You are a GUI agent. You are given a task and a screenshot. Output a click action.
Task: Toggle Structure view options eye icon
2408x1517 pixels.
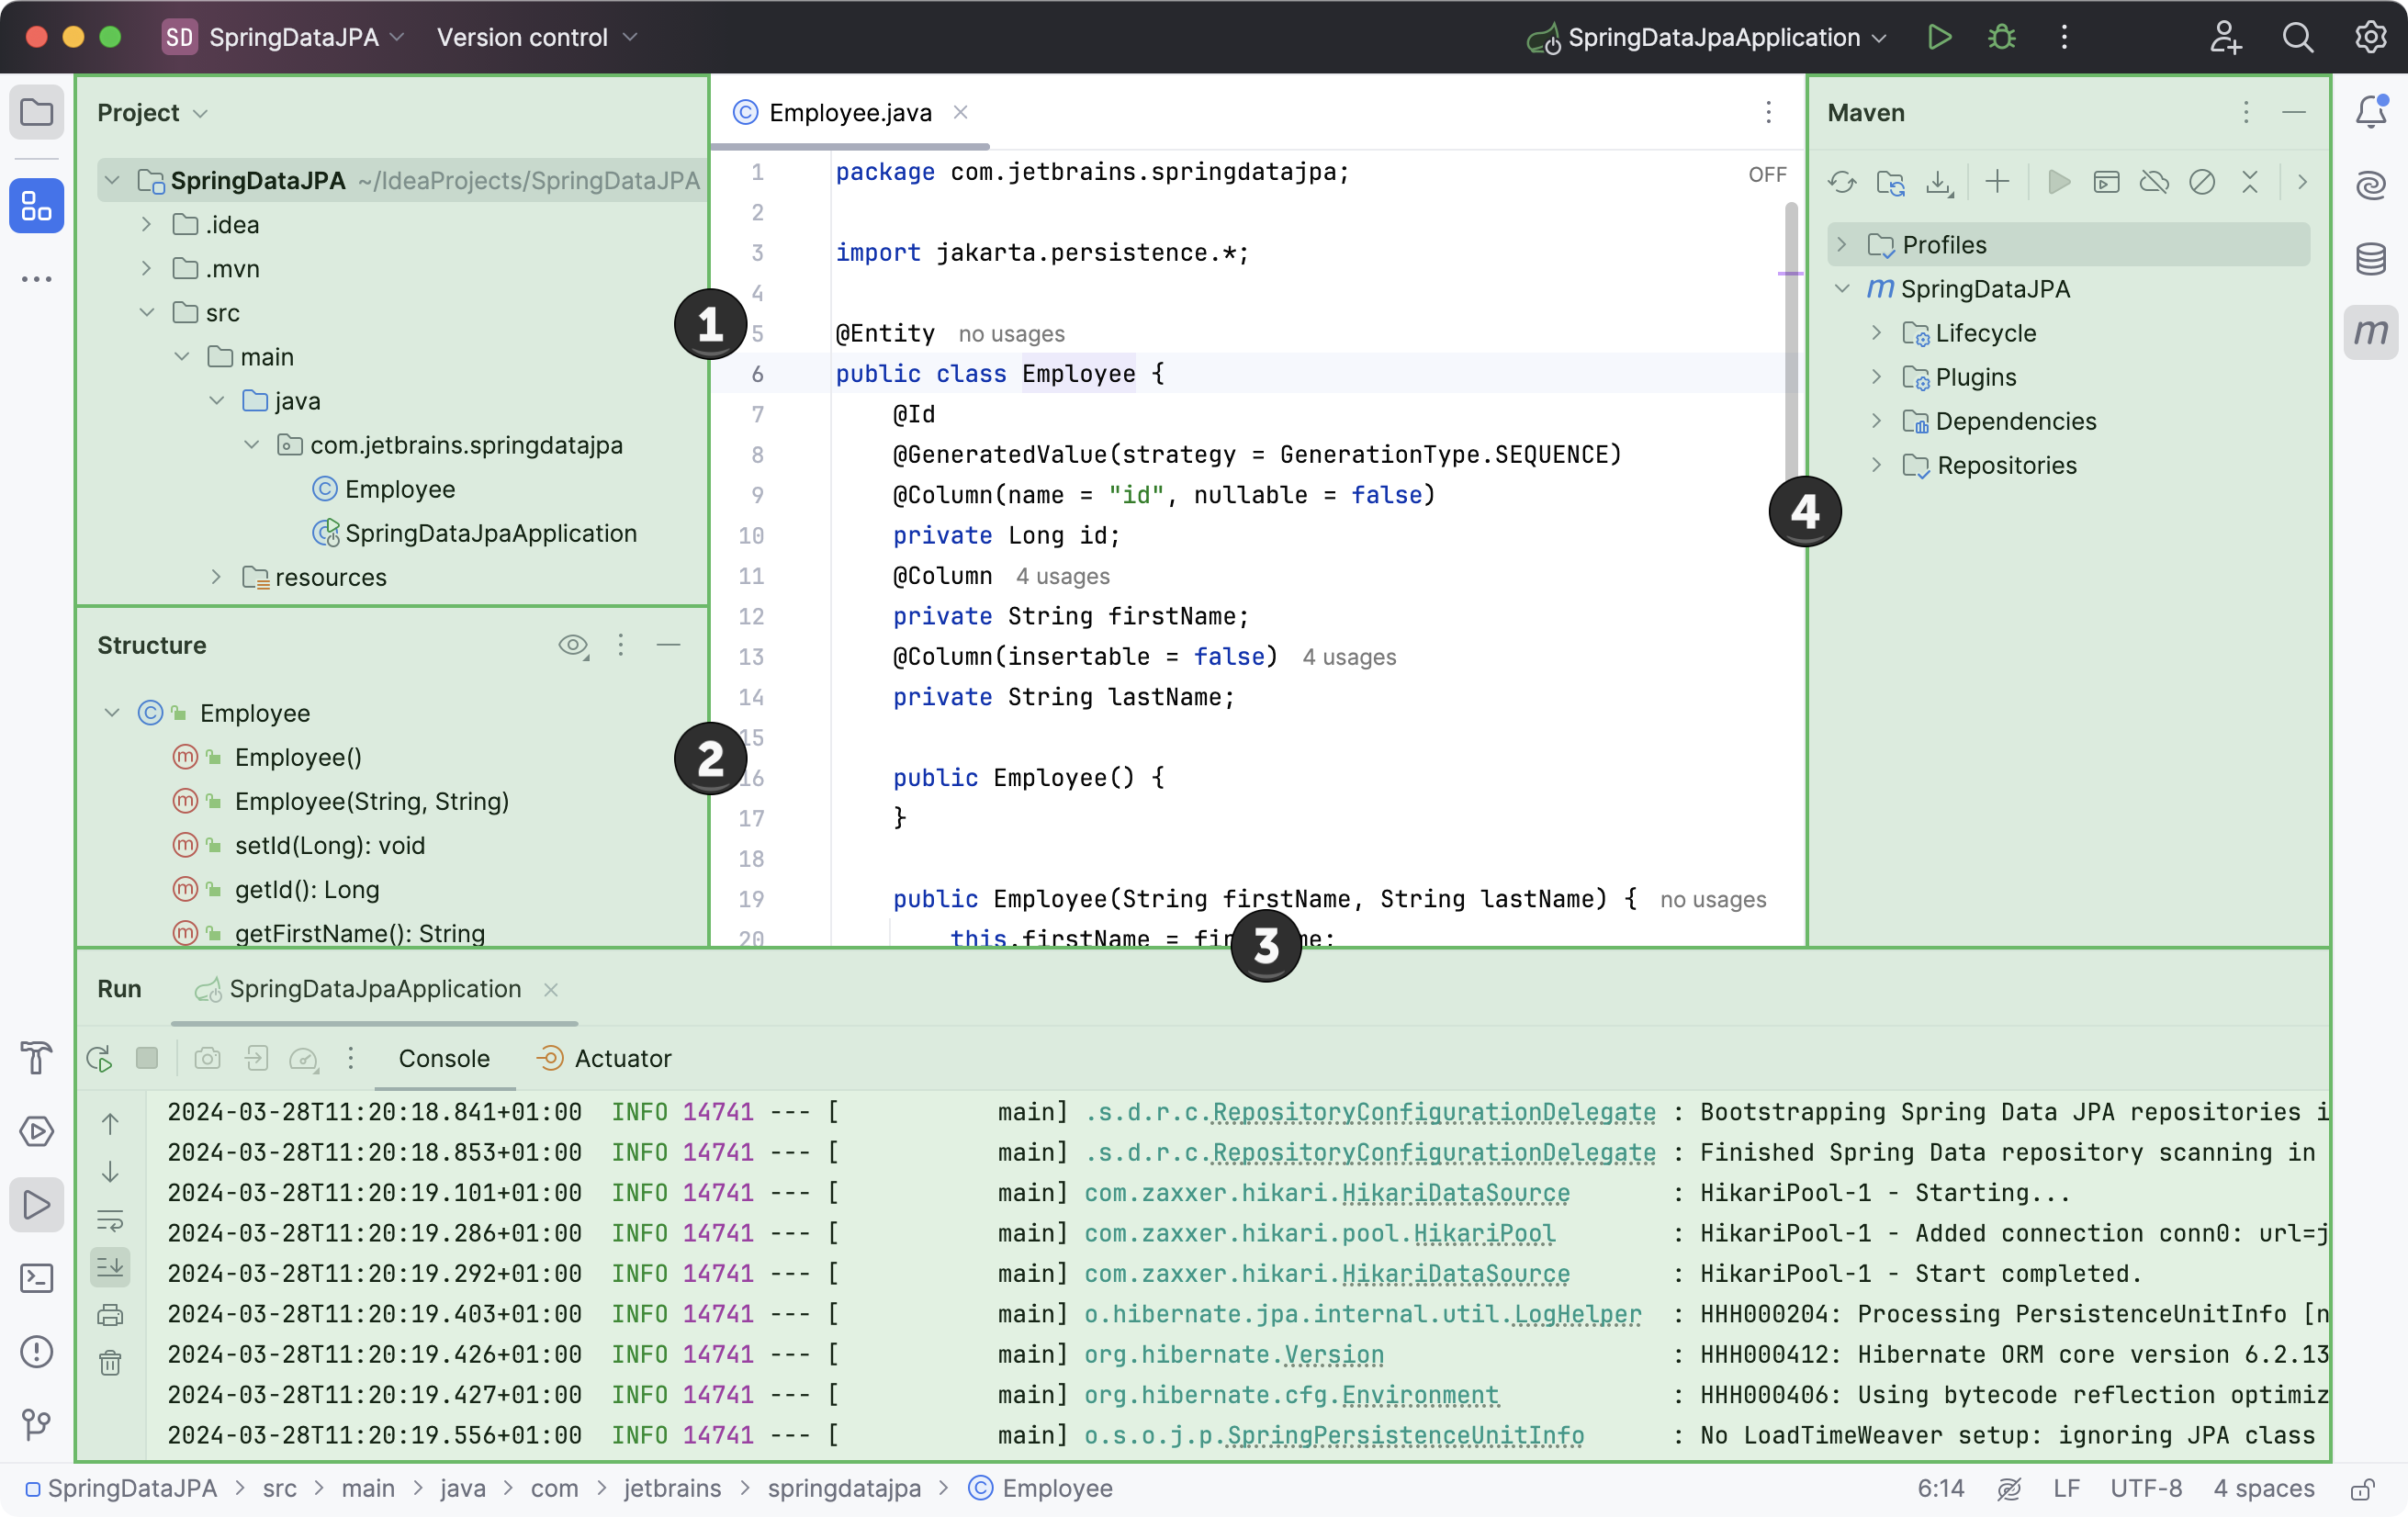572,645
